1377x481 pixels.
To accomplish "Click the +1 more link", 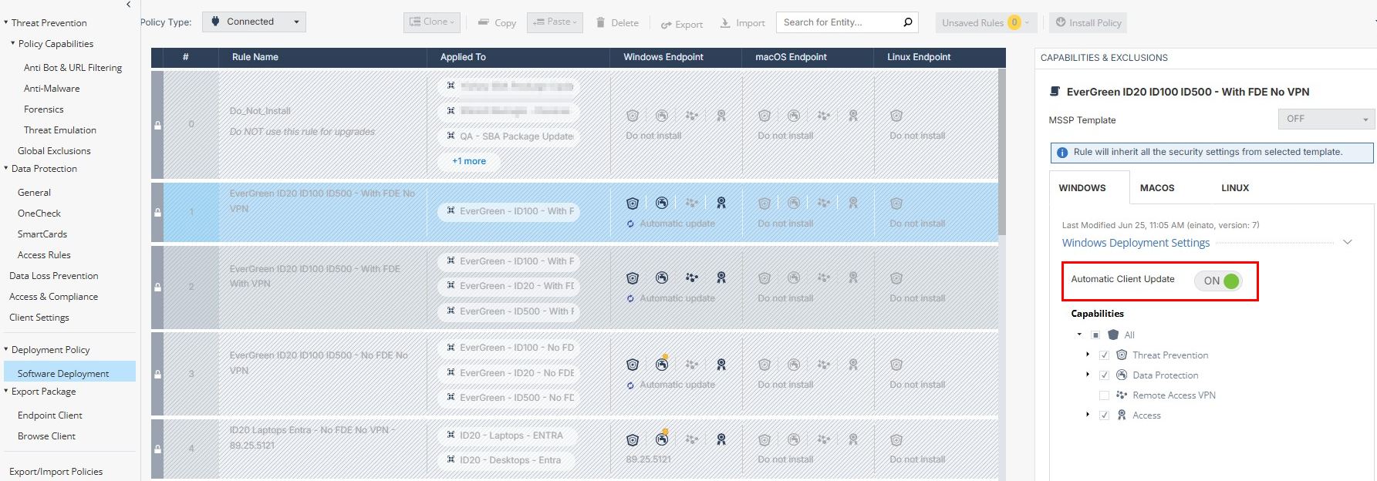I will point(469,161).
